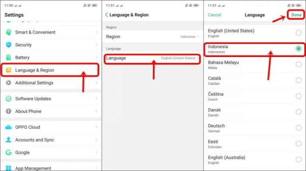Screen dimensions: 306x171
Task: Select the Eesti radio button
Action: point(299,144)
